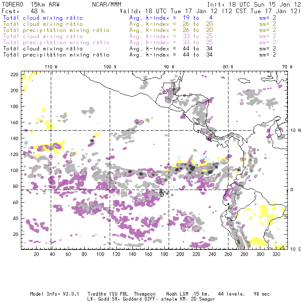303x303 pixels.
Task: Click the "220" label on the vertical axis
Action: (x=14, y=75)
